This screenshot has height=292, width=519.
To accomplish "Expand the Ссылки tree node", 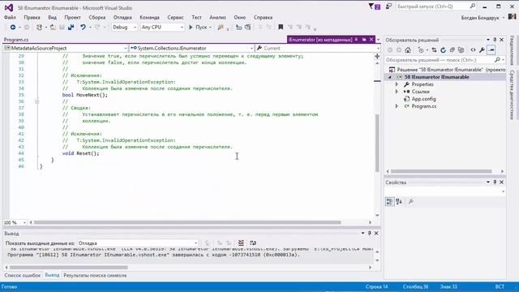I will 397,92.
